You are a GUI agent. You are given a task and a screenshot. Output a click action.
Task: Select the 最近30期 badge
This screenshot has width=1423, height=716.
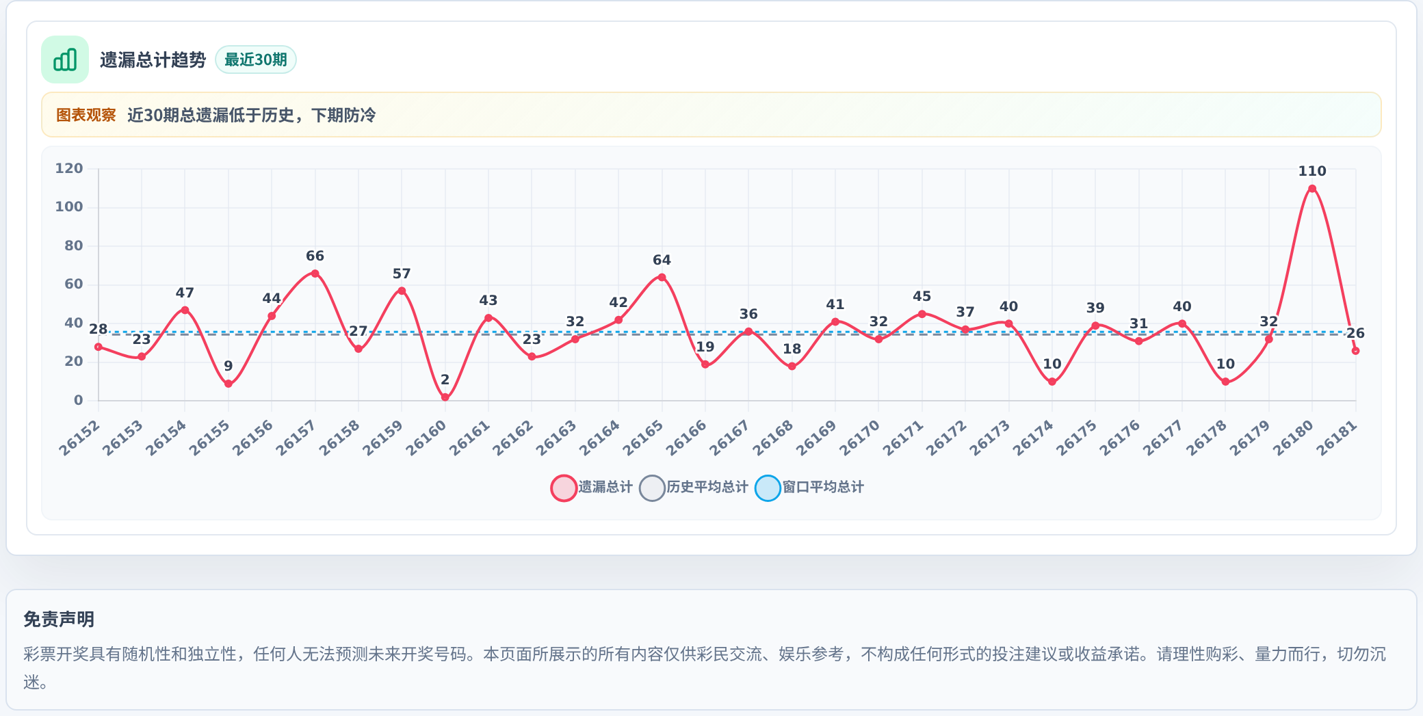(256, 59)
